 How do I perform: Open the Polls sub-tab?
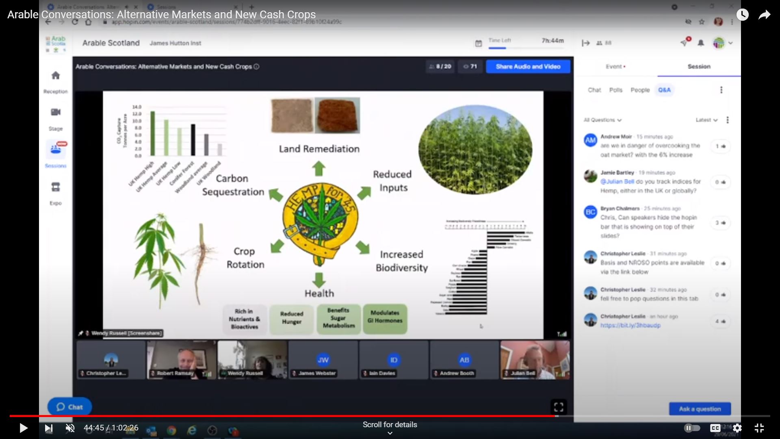616,90
